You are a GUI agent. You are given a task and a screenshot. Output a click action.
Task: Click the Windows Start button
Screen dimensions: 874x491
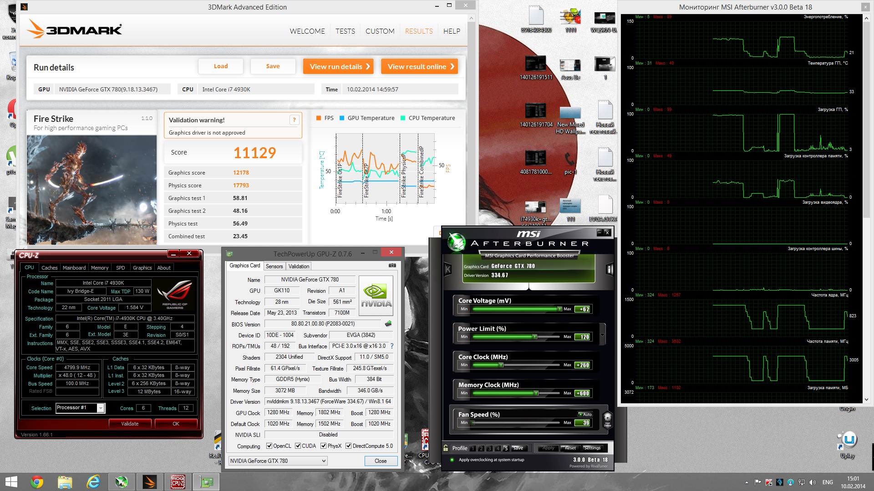tap(11, 482)
